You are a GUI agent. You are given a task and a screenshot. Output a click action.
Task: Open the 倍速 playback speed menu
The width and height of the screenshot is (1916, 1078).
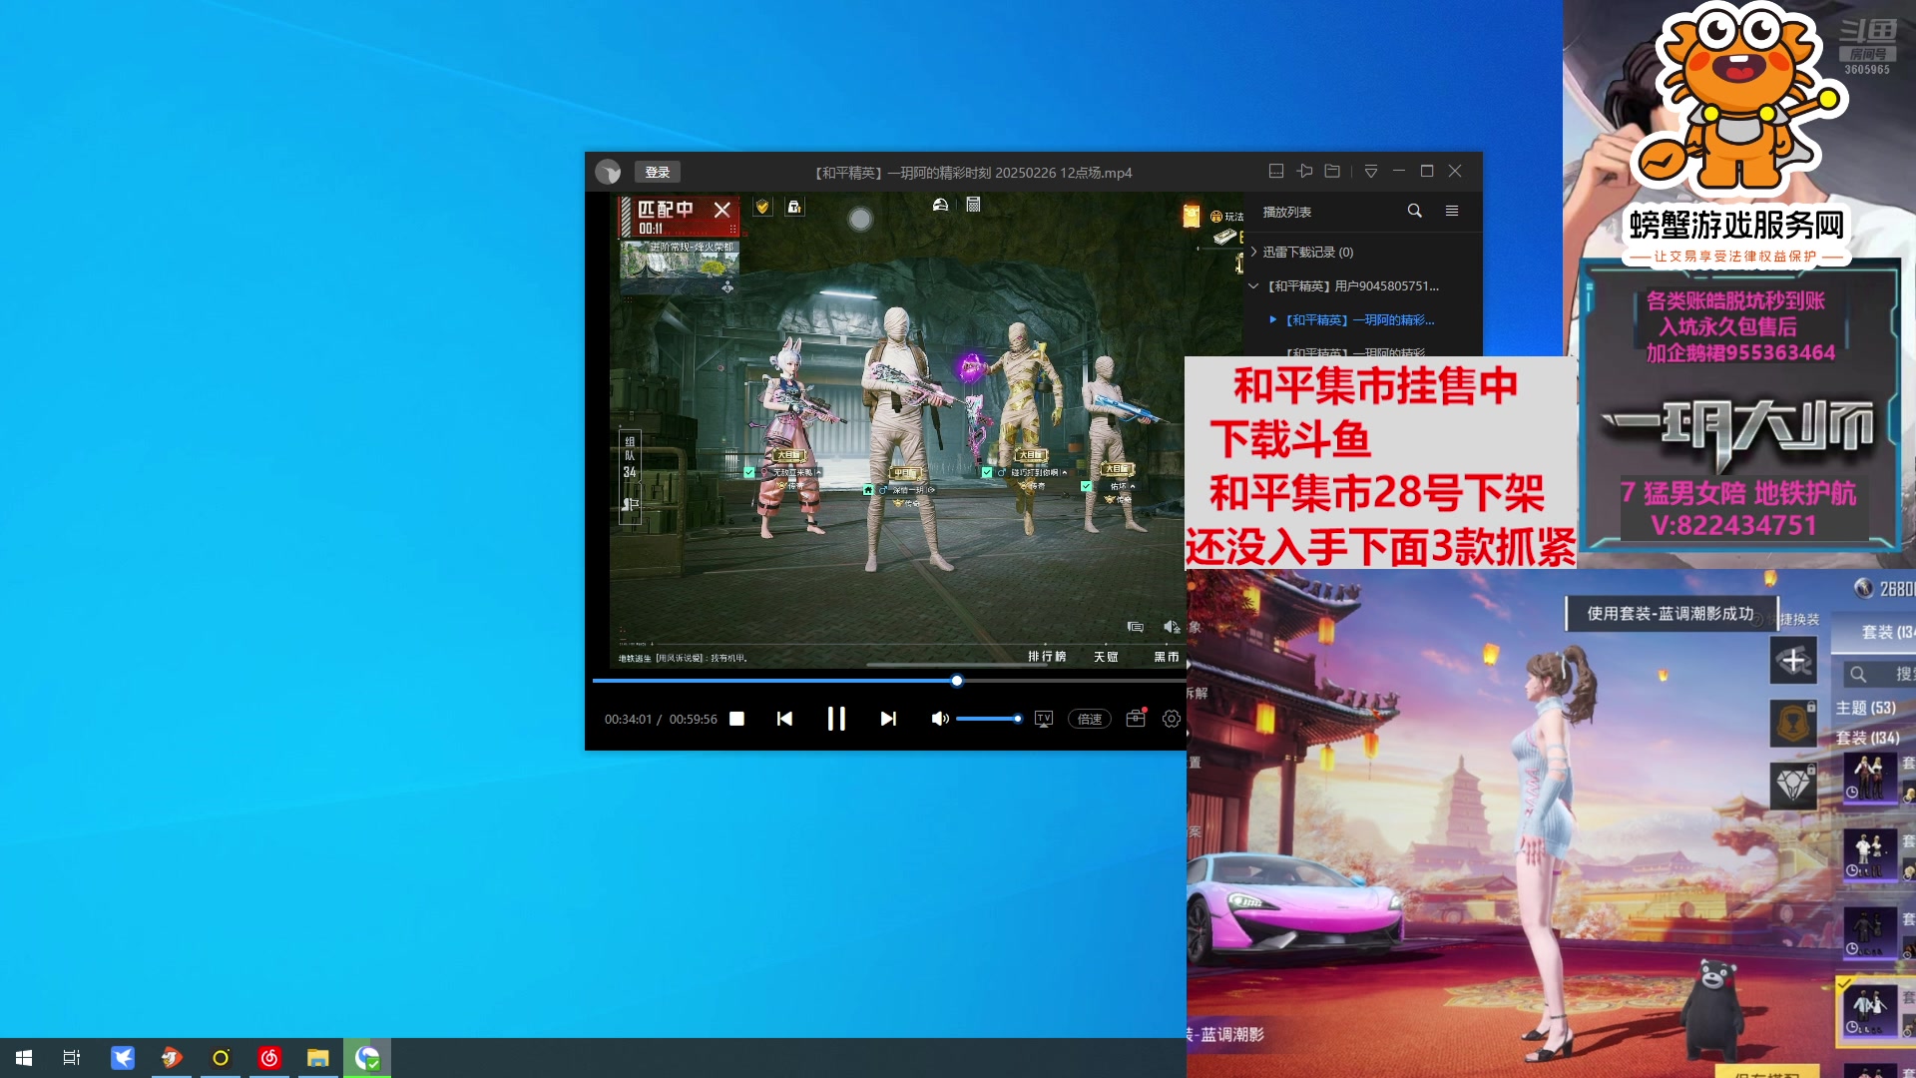(1090, 719)
